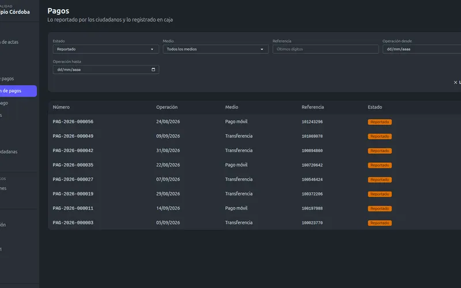
Task: Open the sidebar item ending in 'de actas'
Action: tap(9, 42)
